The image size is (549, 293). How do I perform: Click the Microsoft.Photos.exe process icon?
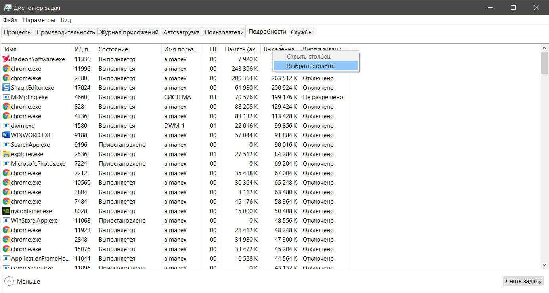pyautogui.click(x=6, y=164)
